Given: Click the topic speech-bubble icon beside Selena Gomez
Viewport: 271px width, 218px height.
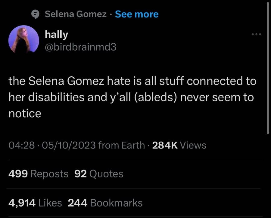Looking at the screenshot, I should pos(35,14).
